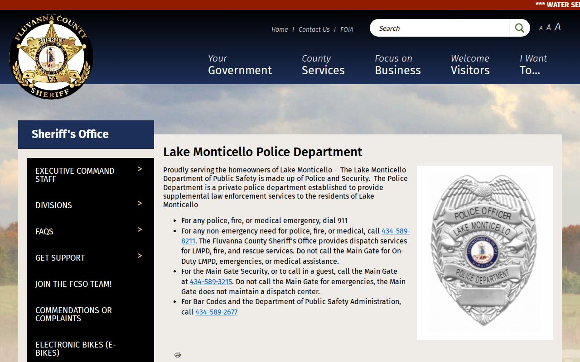Open the FOIA link
The height and width of the screenshot is (362, 580).
[347, 29]
